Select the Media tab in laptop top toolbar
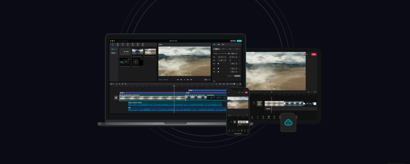This screenshot has height=164, width=410. pyautogui.click(x=113, y=44)
